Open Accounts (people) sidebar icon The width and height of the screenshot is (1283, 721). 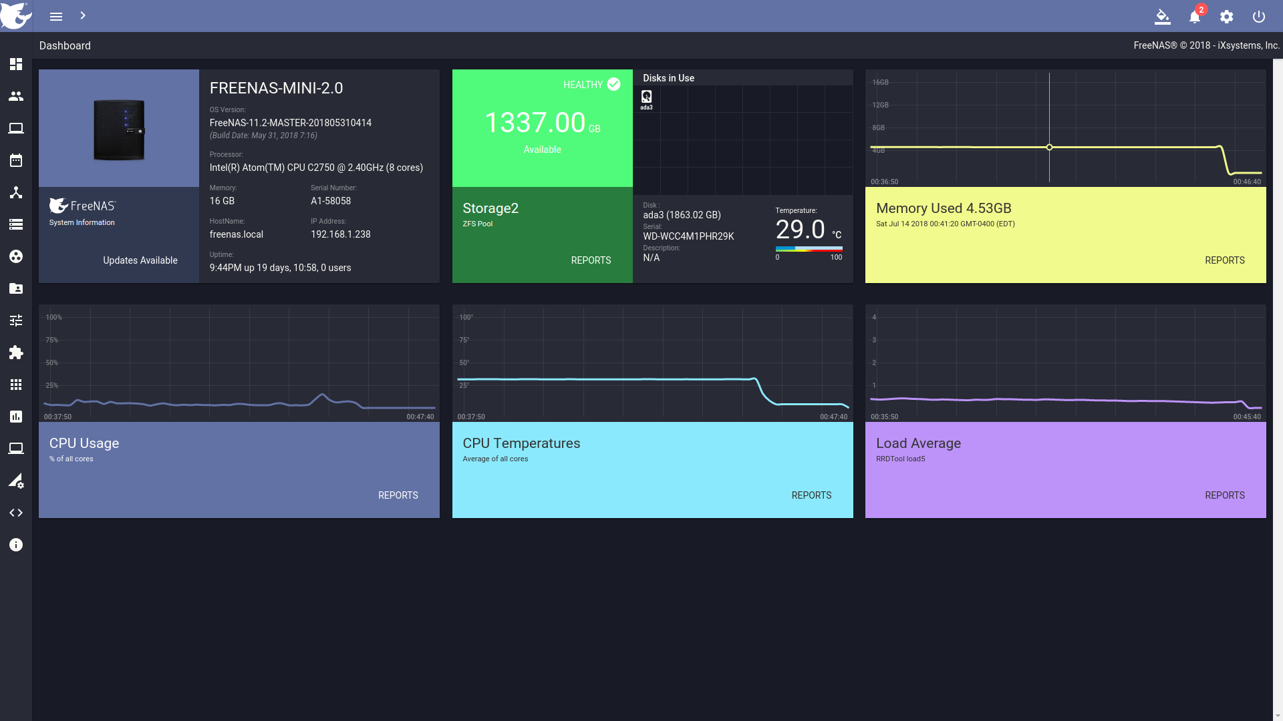tap(16, 96)
